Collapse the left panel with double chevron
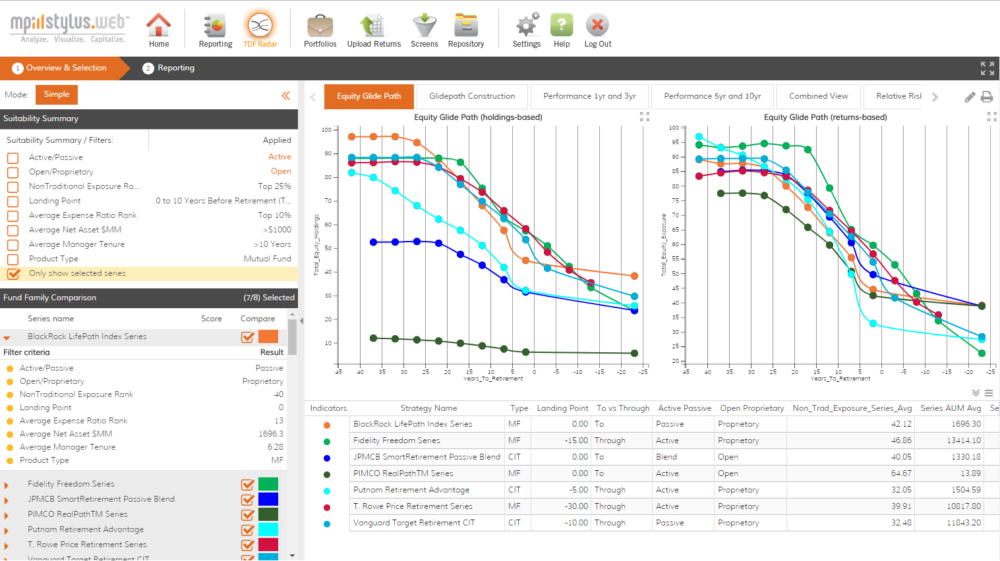Viewport: 1000px width, 561px height. click(285, 95)
